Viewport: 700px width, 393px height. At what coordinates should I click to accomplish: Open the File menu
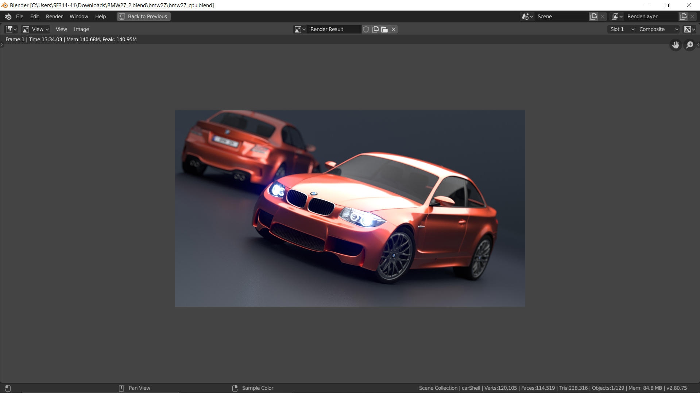click(20, 16)
